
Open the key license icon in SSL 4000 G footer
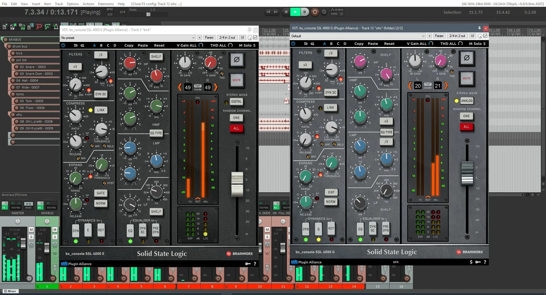478,262
